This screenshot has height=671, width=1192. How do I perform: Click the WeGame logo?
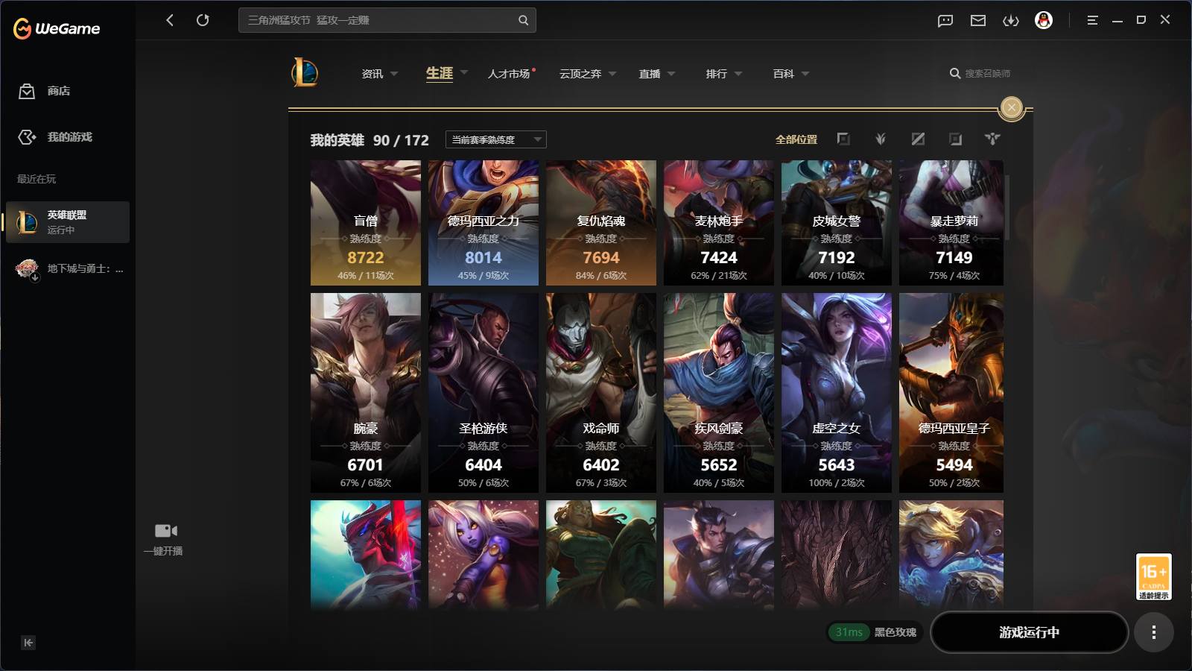click(57, 28)
